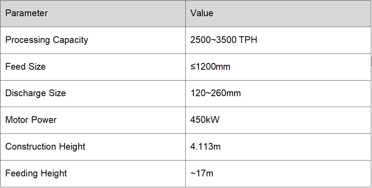The height and width of the screenshot is (188, 372).
Task: Select the Motor Power label
Action: click(x=31, y=120)
